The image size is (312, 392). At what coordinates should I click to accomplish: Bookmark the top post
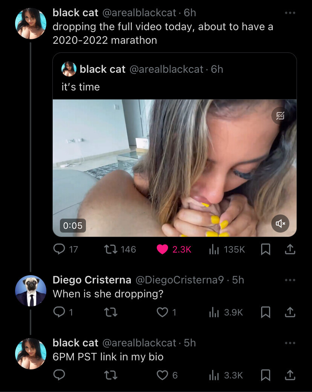pos(266,249)
